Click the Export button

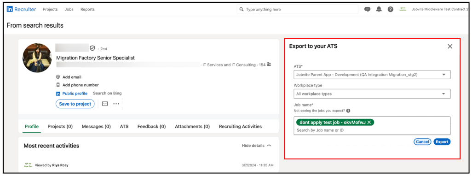click(442, 141)
